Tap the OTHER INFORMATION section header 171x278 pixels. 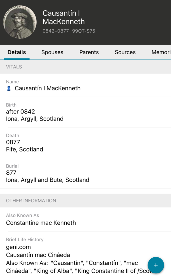click(x=31, y=201)
